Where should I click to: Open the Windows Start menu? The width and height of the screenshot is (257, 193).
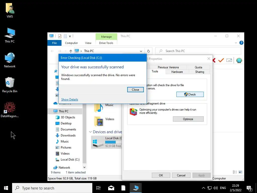point(6,188)
